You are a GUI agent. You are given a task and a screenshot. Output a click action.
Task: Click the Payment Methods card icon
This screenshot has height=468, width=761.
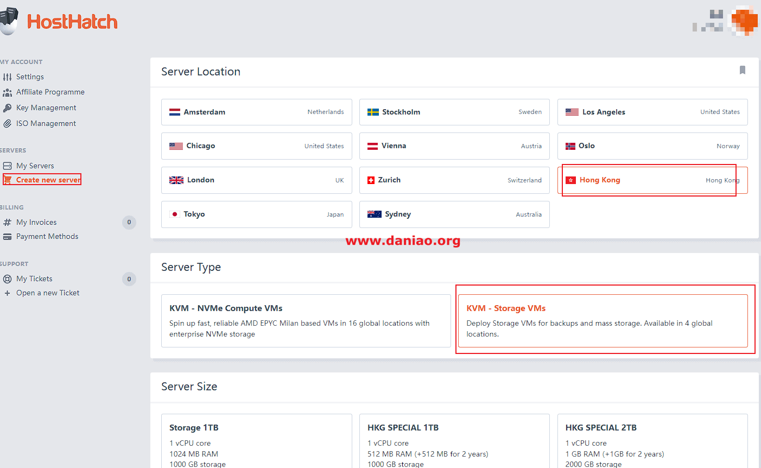point(7,237)
